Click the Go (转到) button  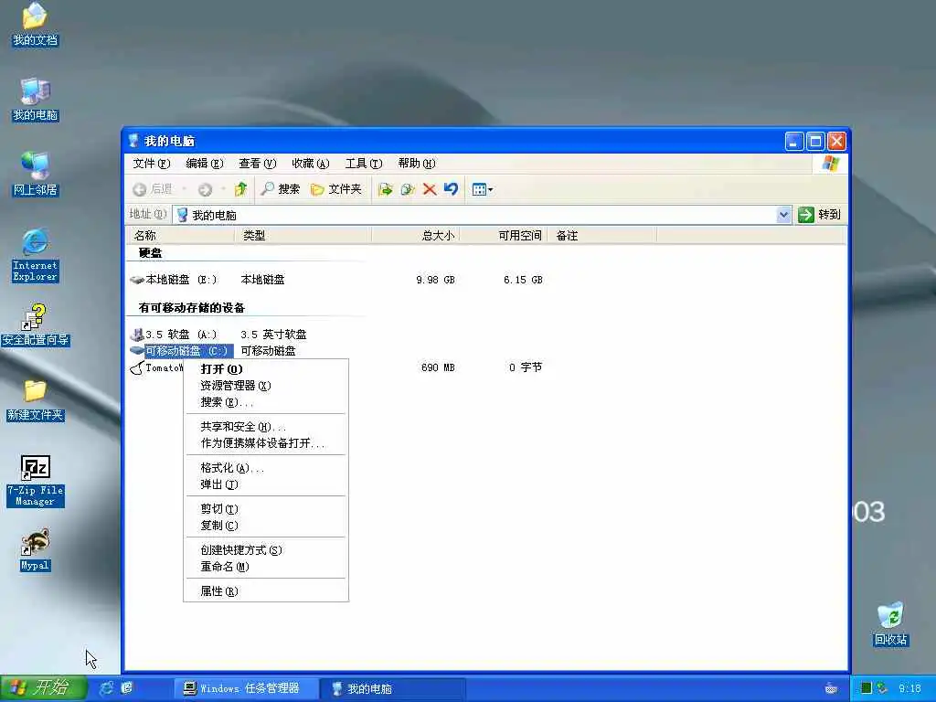819,214
